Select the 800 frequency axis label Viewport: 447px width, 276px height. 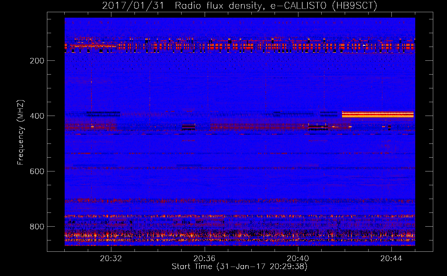tap(37, 227)
